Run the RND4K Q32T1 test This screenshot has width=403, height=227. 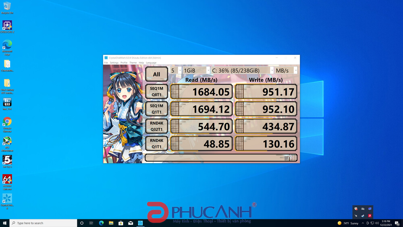click(156, 126)
